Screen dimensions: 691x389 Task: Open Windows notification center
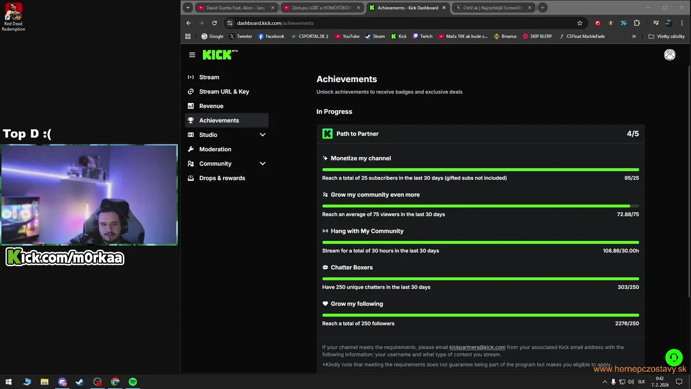pos(679,382)
